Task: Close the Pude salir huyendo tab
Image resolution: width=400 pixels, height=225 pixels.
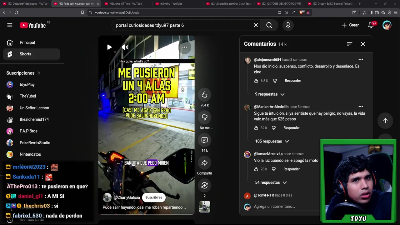Action: [x=98, y=4]
